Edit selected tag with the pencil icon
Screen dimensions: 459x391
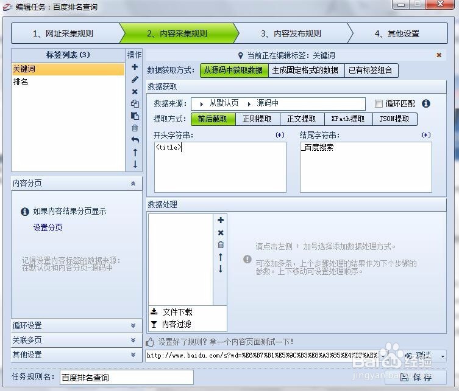[x=135, y=79]
